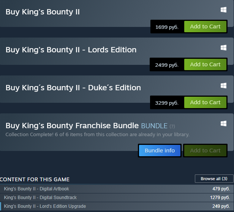Click the 479 руб. Artbook price

click(x=221, y=189)
